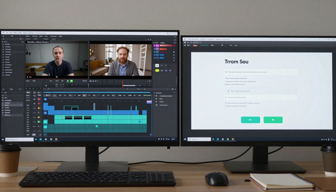This screenshot has height=192, width=336.
Task: Select the long red-orange bar in color panel
Action: click(x=166, y=45)
